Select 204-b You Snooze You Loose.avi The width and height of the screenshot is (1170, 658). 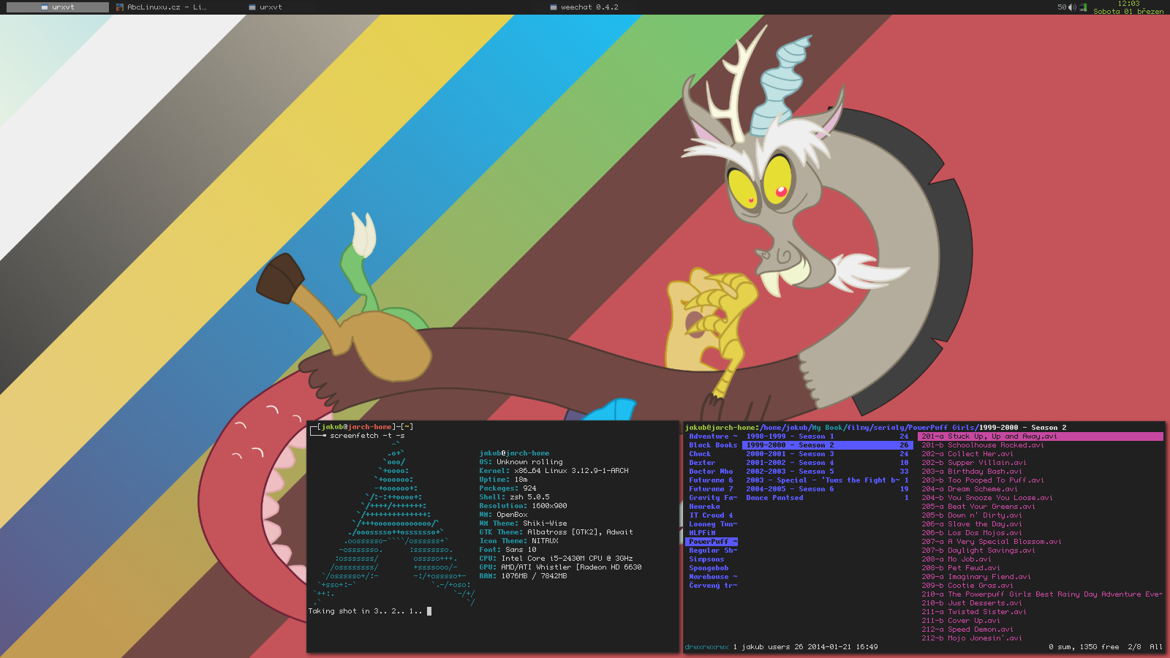click(986, 498)
